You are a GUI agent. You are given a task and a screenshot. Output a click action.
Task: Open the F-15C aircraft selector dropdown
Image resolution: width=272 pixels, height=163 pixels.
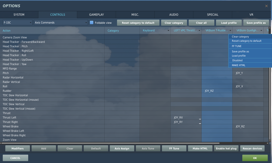coord(17,23)
